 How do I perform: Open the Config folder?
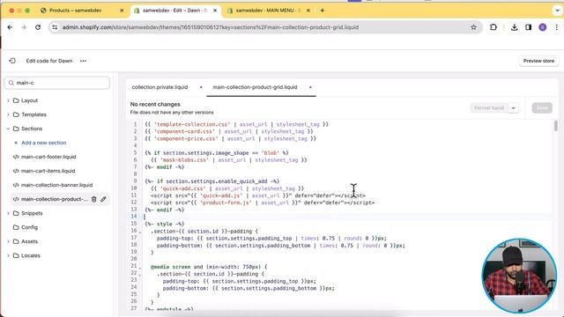(x=26, y=227)
